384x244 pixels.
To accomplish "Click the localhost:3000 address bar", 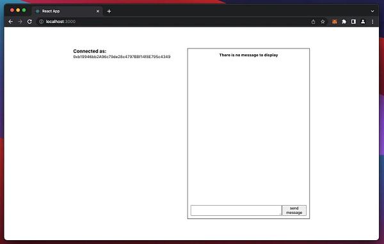I will click(x=172, y=22).
